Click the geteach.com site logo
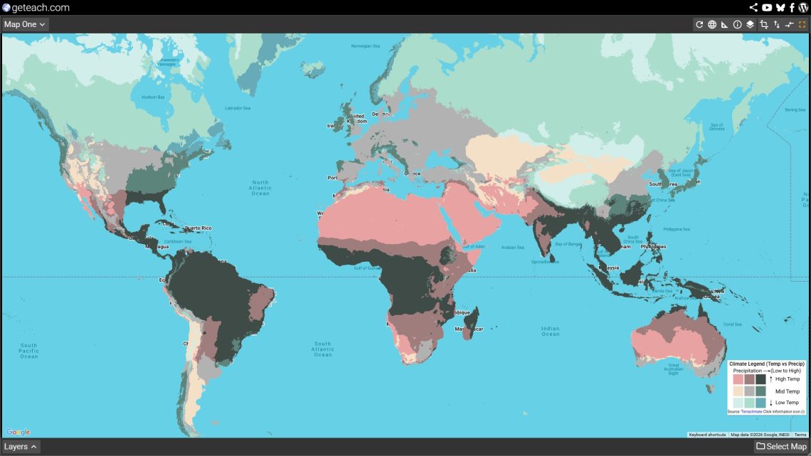 coord(36,8)
